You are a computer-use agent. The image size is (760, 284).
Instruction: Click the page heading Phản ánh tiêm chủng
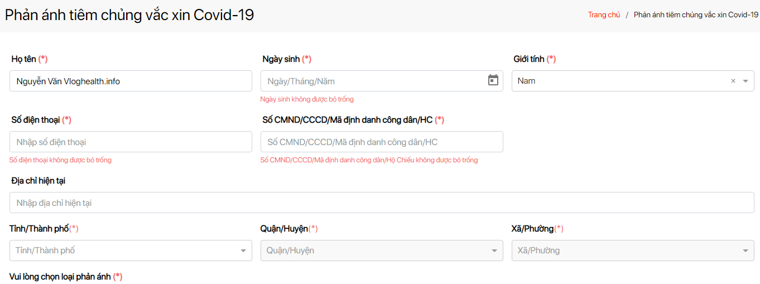point(129,15)
